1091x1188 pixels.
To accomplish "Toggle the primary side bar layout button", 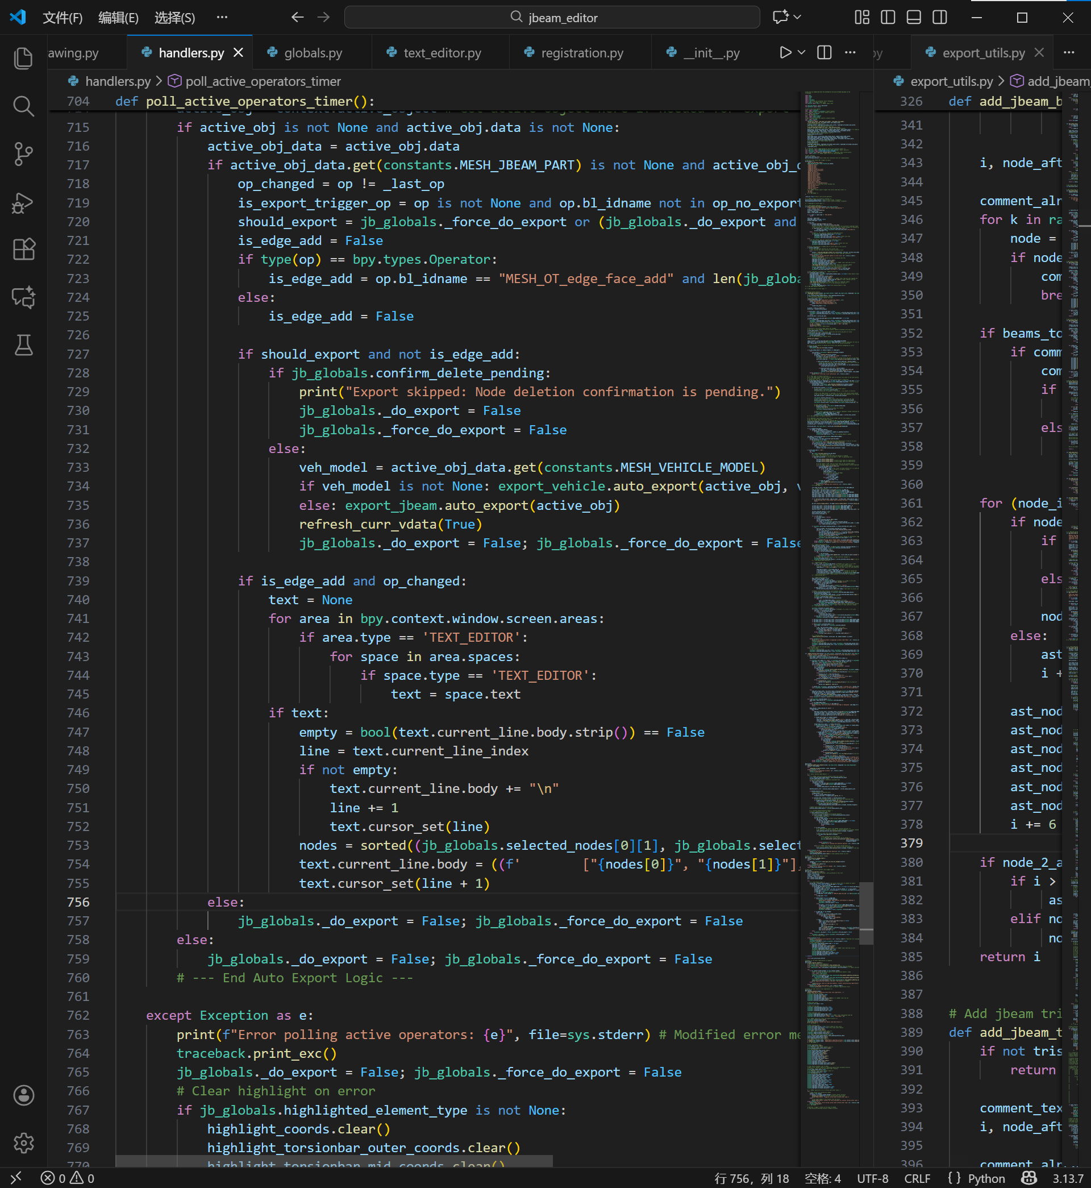I will click(888, 18).
